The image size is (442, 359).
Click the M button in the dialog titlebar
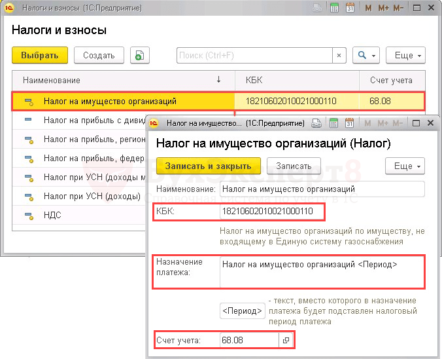click(x=367, y=123)
